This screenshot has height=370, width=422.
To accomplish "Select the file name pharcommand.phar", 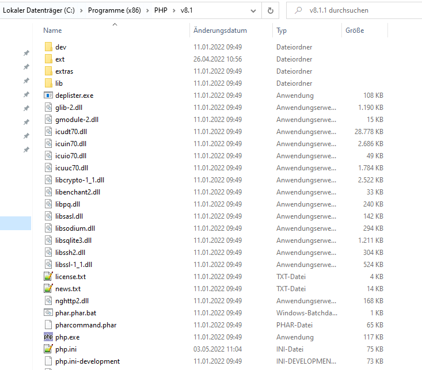I will pyautogui.click(x=86, y=325).
